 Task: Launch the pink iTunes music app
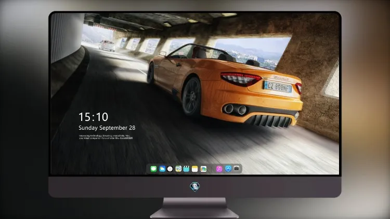coord(219,169)
